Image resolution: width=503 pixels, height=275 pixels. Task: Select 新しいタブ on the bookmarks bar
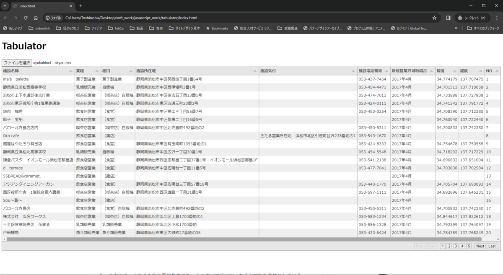tap(13, 28)
